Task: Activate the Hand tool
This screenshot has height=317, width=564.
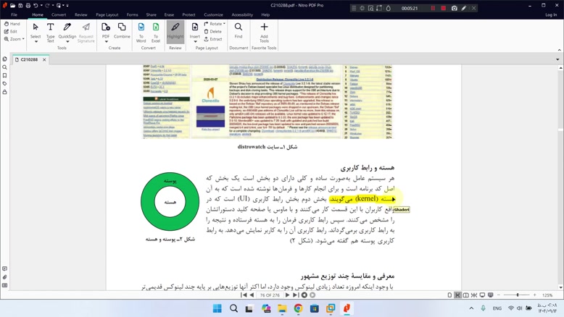Action: 12,24
